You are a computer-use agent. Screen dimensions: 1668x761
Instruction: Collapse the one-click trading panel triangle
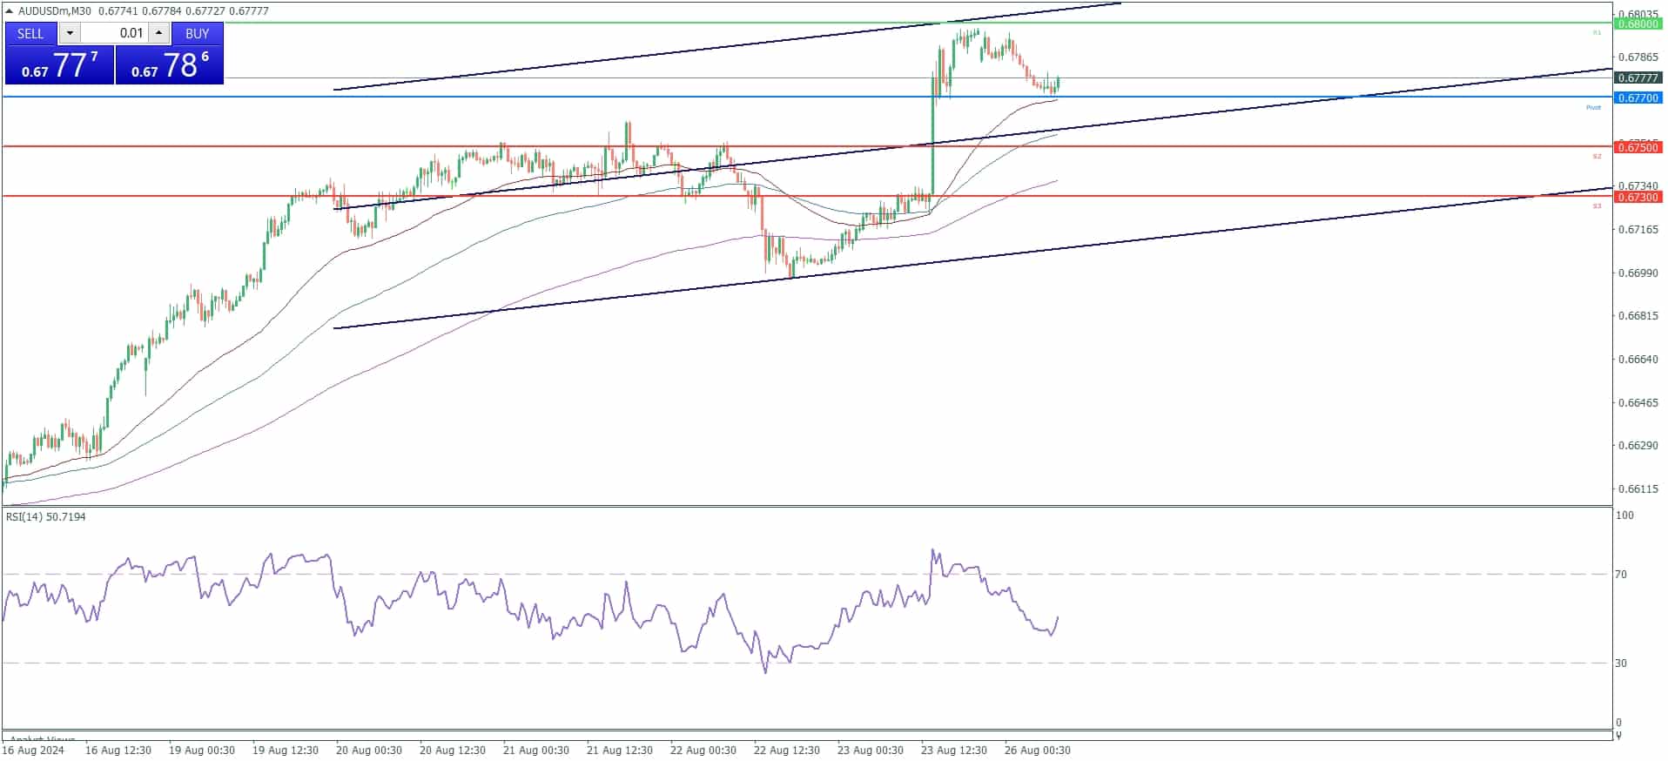point(9,10)
